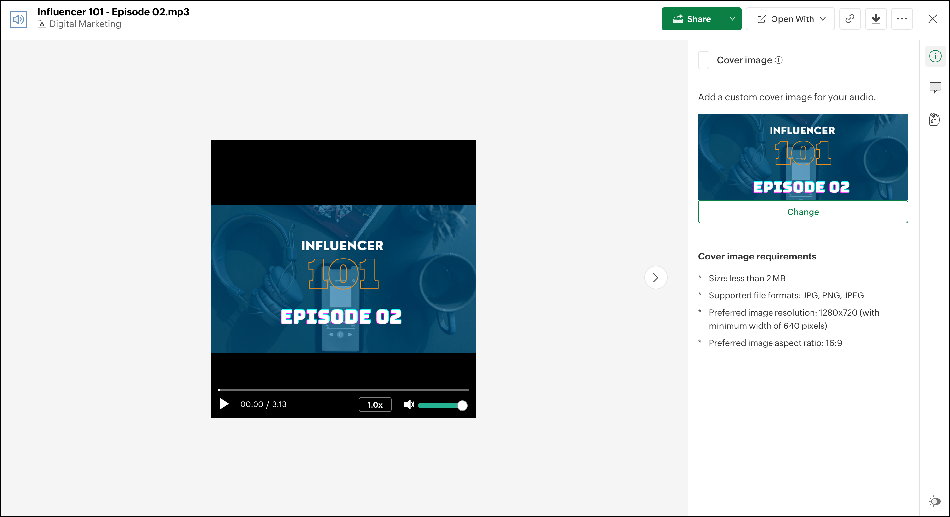Image resolution: width=950 pixels, height=517 pixels.
Task: Play the Episode 02 audio
Action: coord(224,404)
